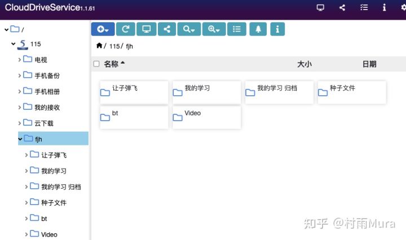406x240 pixels.
Task: Open the search dropdown button
Action: (x=189, y=29)
